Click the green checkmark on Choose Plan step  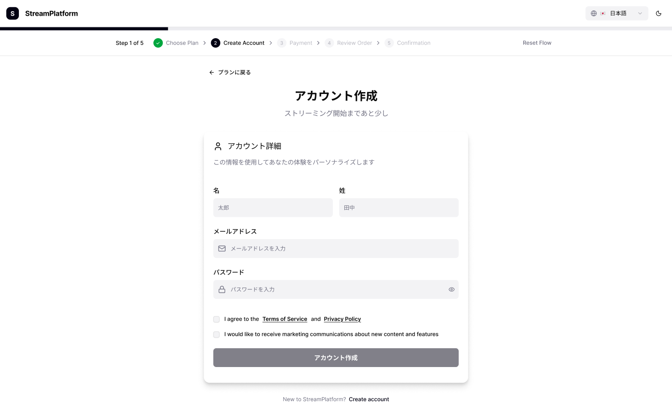point(158,43)
